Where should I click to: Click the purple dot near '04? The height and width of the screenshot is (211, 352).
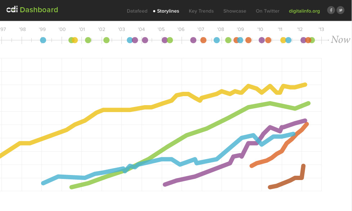tap(145, 40)
